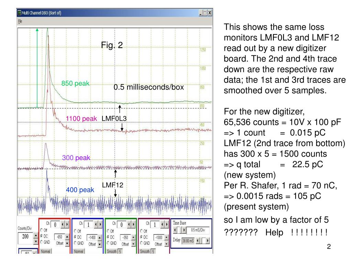Click smooth count field in green panel
Image resolution: width=352 pixels, height=264 pixels.
120,251
